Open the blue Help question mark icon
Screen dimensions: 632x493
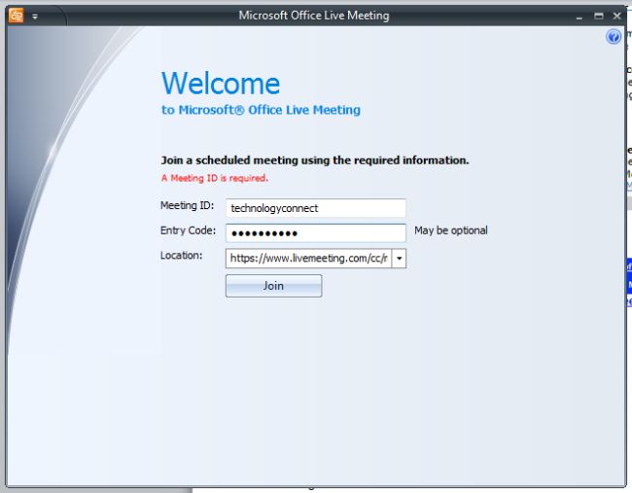(614, 37)
